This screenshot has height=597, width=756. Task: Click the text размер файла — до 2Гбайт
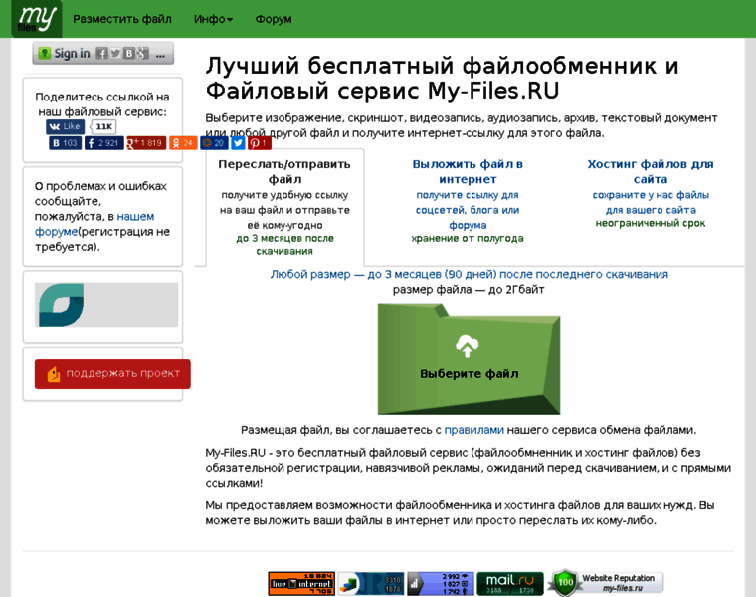tap(469, 290)
